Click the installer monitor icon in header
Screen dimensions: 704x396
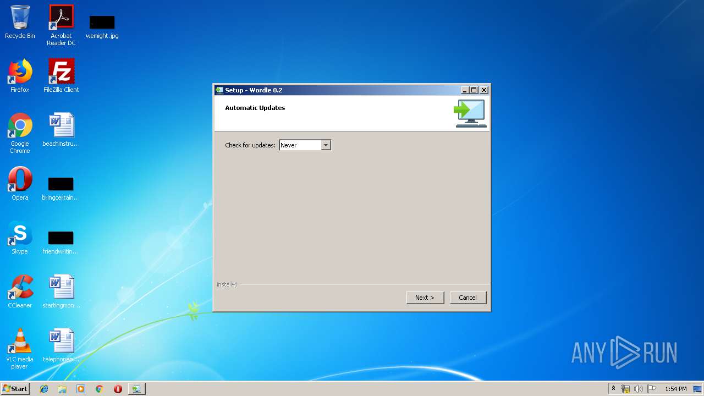pyautogui.click(x=470, y=114)
